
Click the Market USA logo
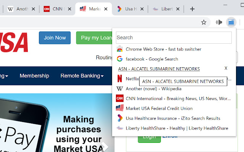14,42
